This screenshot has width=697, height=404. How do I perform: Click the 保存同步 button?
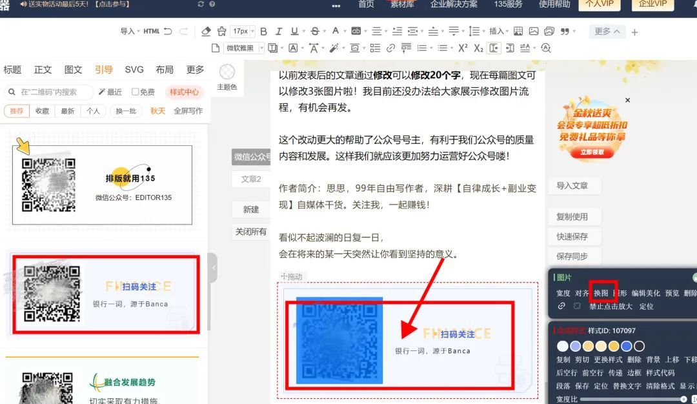coord(572,256)
